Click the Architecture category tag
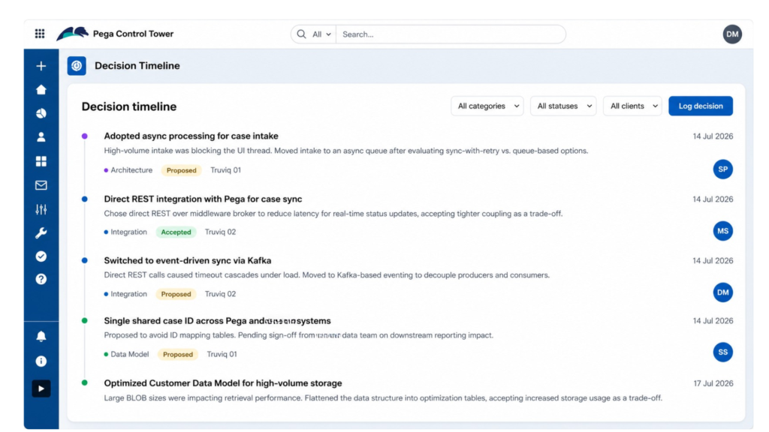 [x=128, y=170]
